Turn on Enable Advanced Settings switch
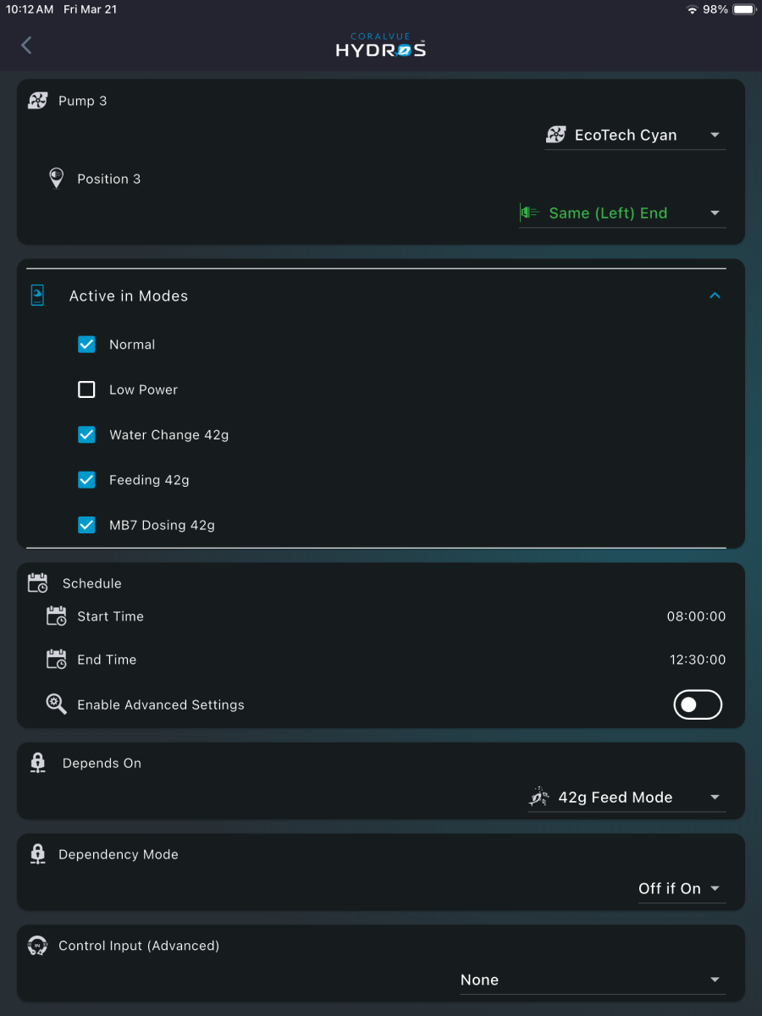 coord(698,704)
